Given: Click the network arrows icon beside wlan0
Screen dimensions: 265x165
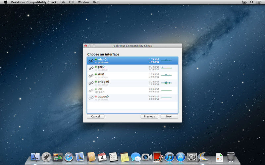Looking at the screenshot, I should [91, 61].
